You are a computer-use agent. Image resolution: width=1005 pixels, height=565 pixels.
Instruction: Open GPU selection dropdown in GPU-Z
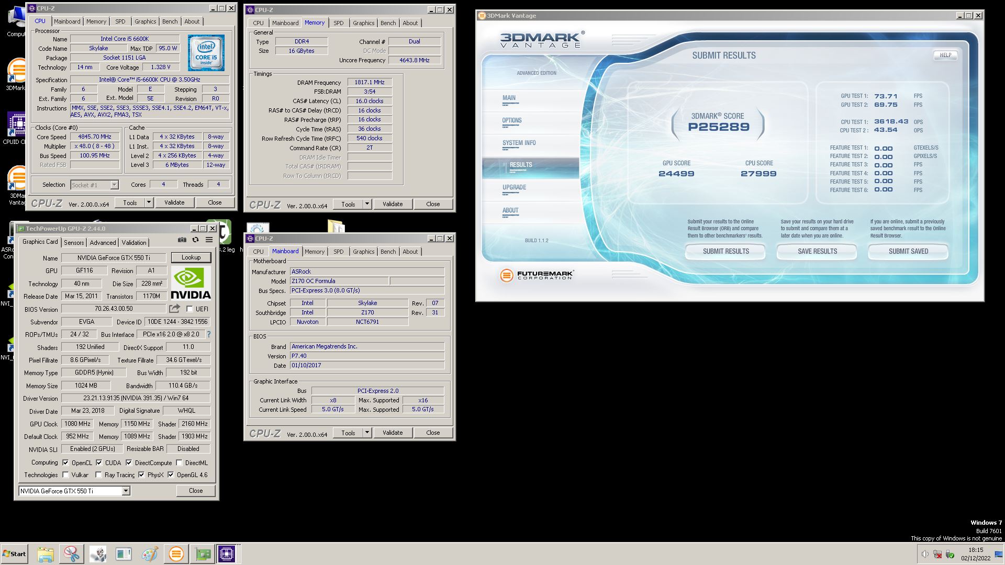pyautogui.click(x=126, y=491)
